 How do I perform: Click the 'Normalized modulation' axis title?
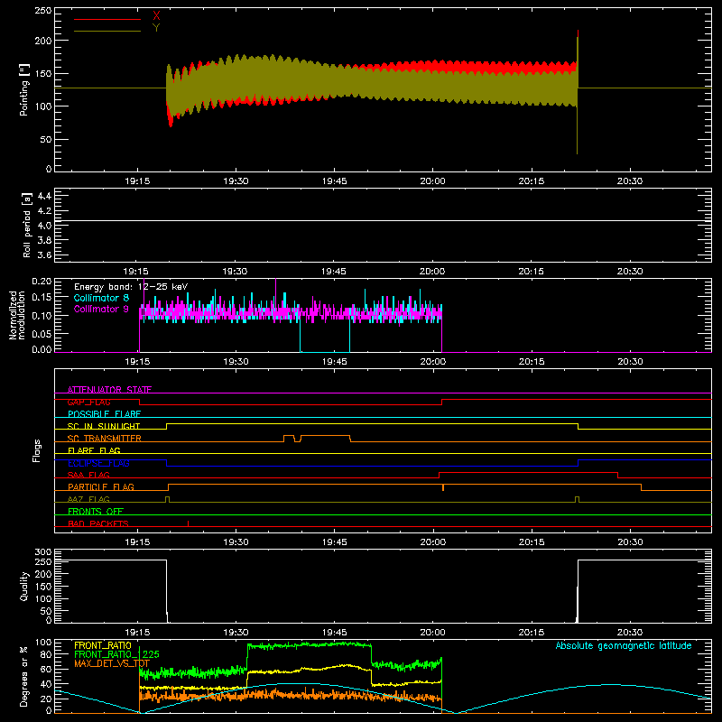[x=17, y=315]
